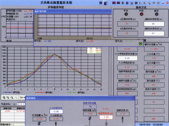Click the zoom-out magnifier on chart toolbar
This screenshot has height=126, width=169.
(12, 98)
